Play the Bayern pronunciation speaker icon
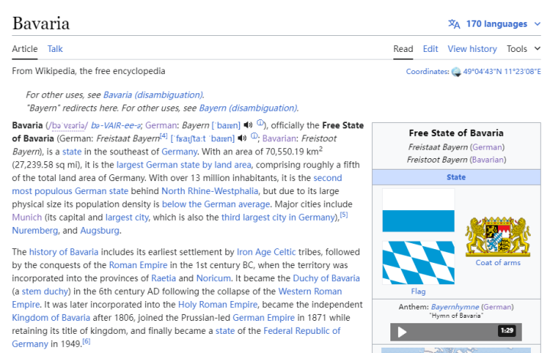 pyautogui.click(x=248, y=125)
